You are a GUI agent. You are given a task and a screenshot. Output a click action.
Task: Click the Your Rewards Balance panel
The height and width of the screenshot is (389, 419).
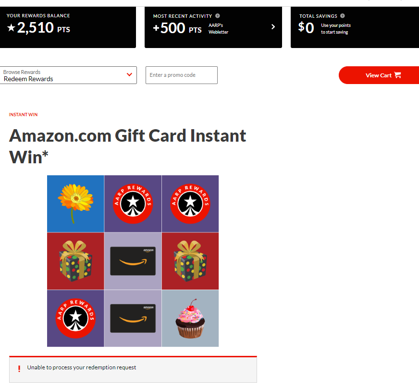click(x=68, y=27)
